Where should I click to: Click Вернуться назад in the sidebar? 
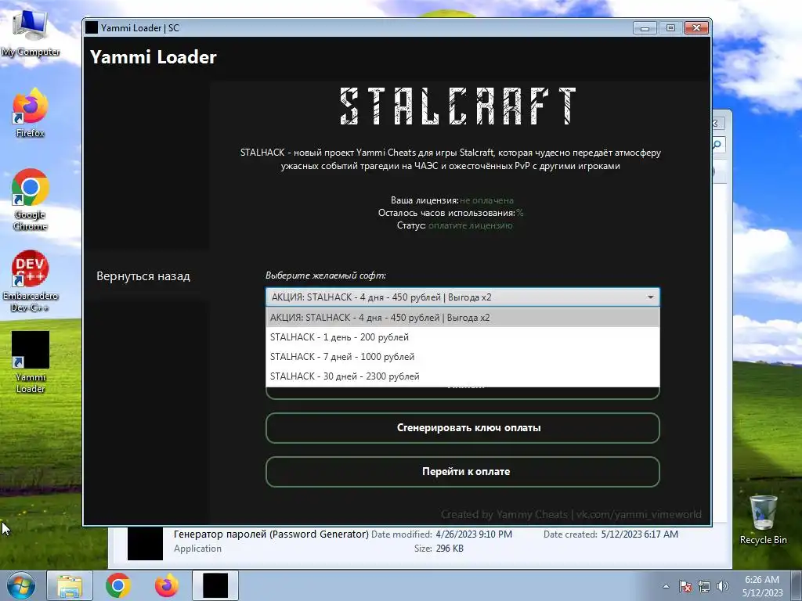click(143, 276)
